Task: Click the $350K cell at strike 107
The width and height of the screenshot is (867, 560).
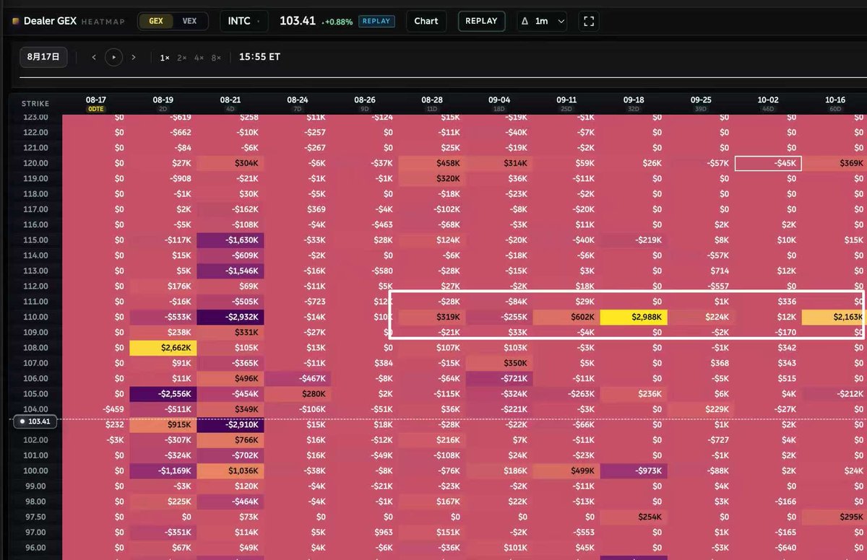Action: pyautogui.click(x=499, y=363)
